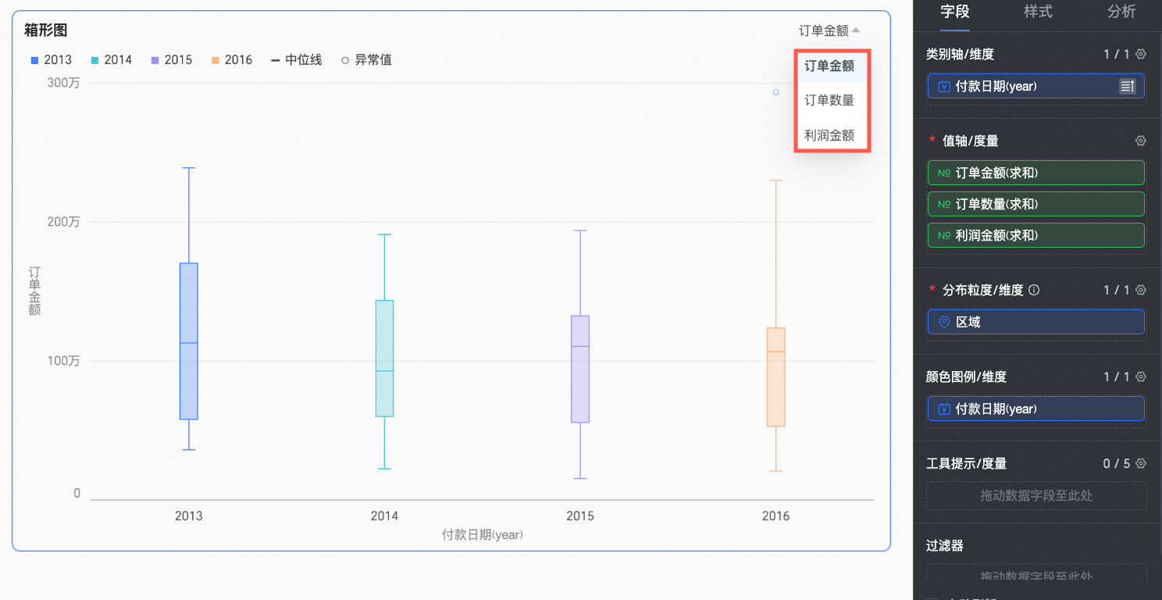Click the 2014 x-axis tick label
The image size is (1162, 600).
[x=384, y=516]
